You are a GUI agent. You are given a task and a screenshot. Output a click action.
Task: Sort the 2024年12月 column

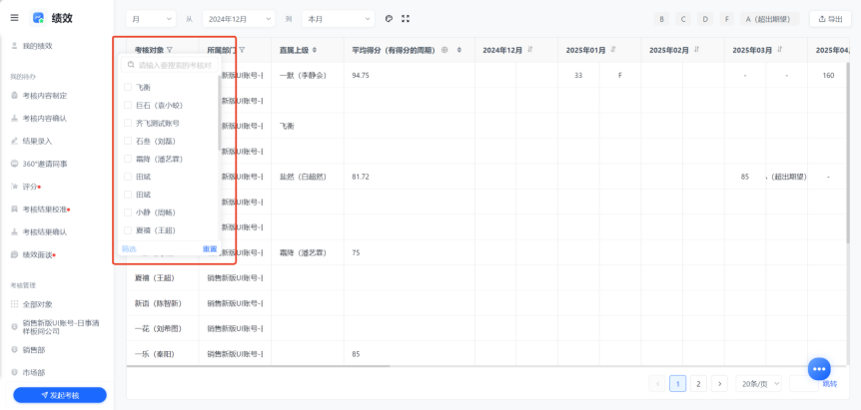pyautogui.click(x=530, y=49)
